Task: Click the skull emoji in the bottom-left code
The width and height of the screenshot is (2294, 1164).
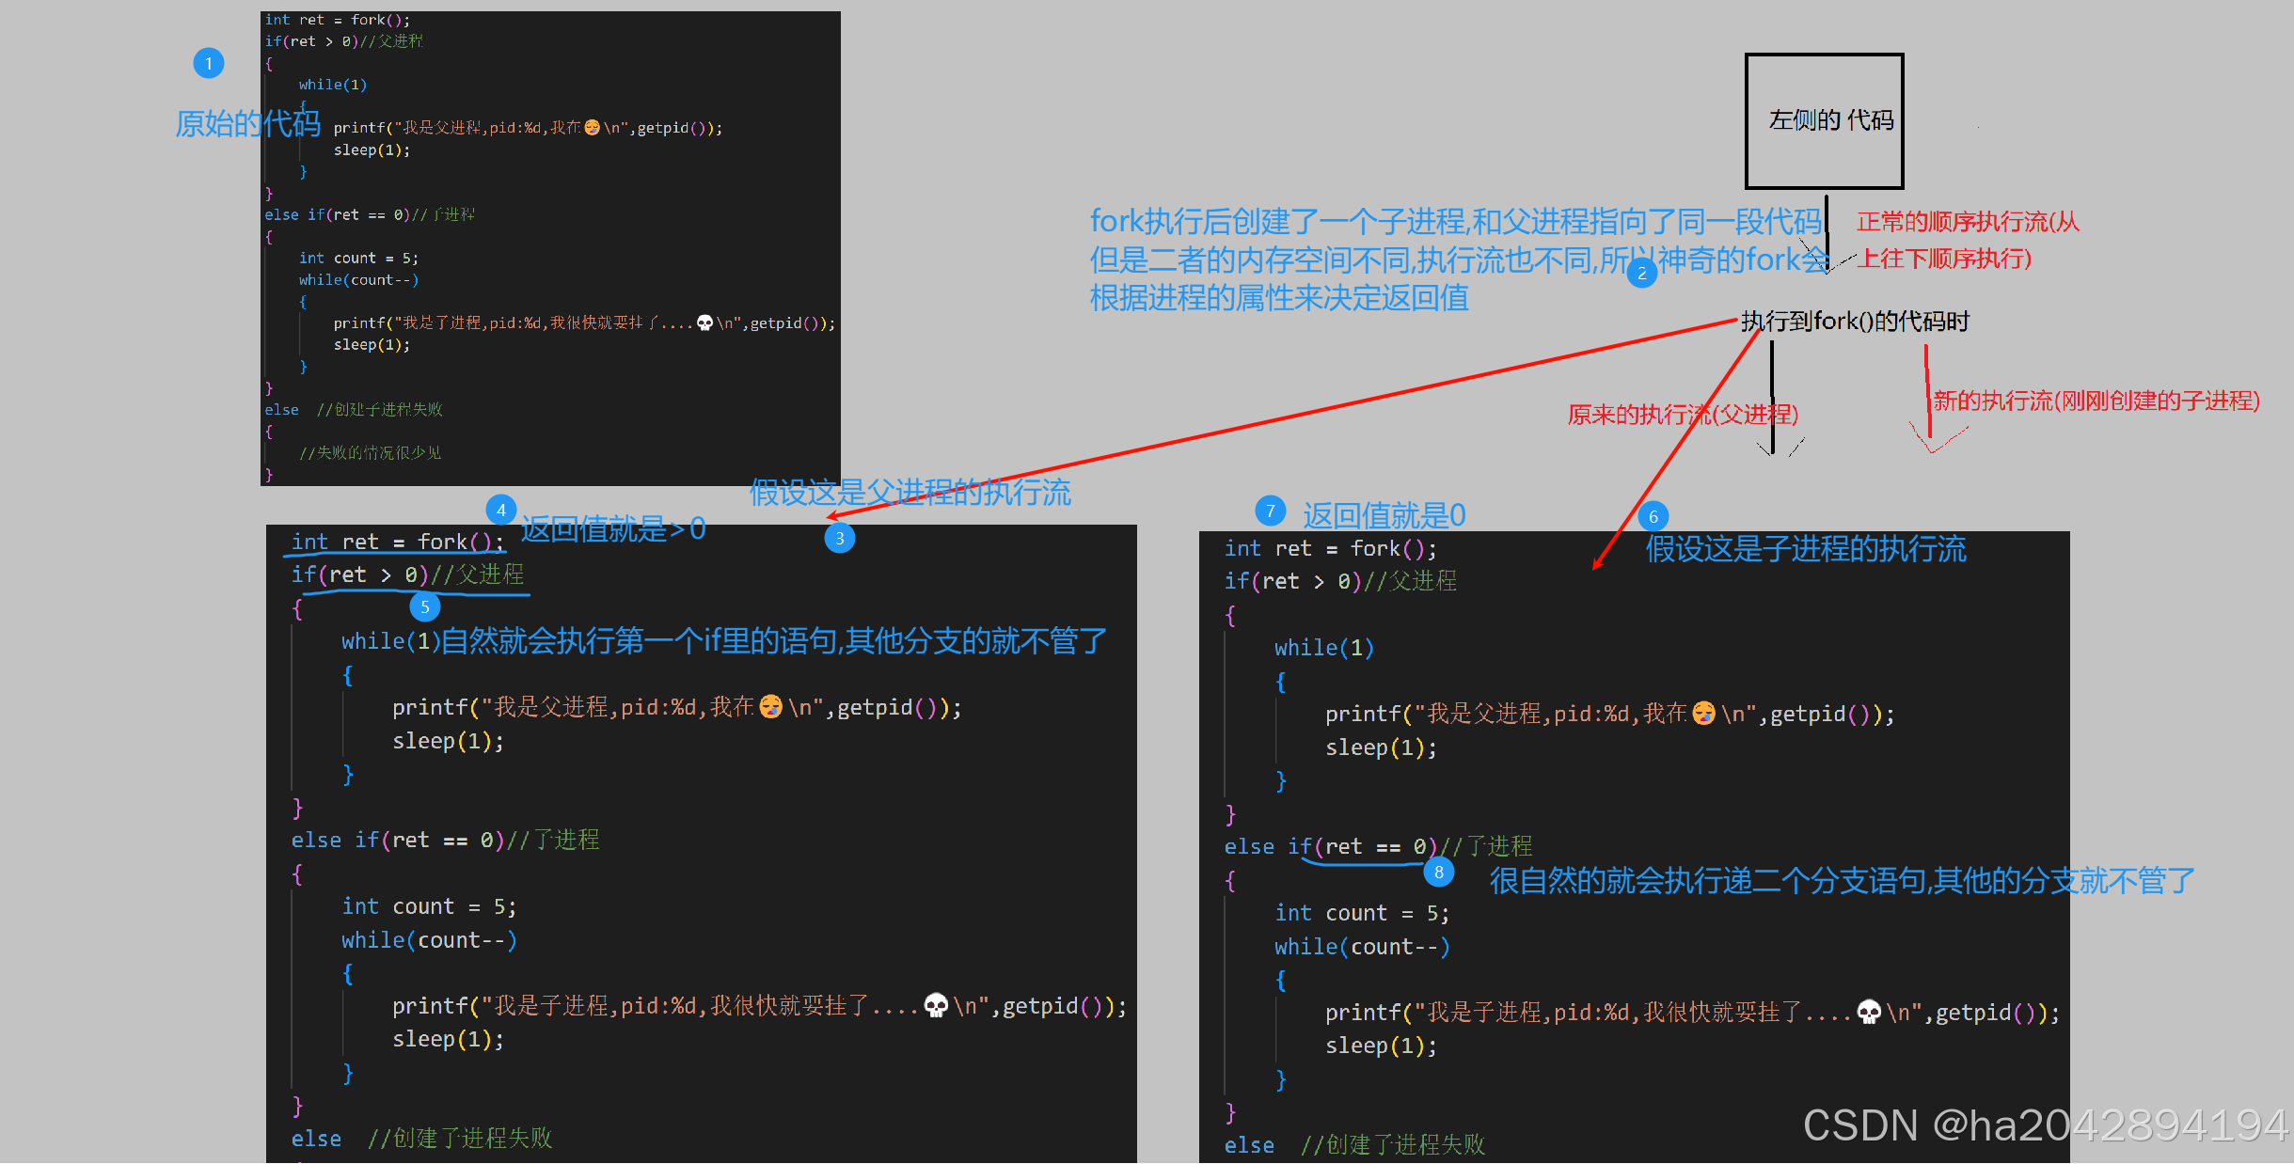Action: tap(936, 1005)
